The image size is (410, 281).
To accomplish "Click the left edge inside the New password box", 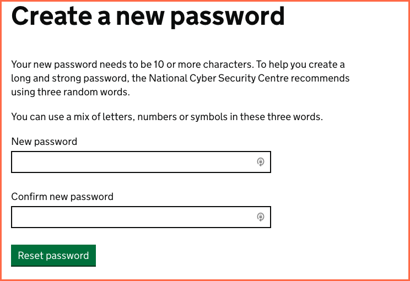I will [x=17, y=162].
